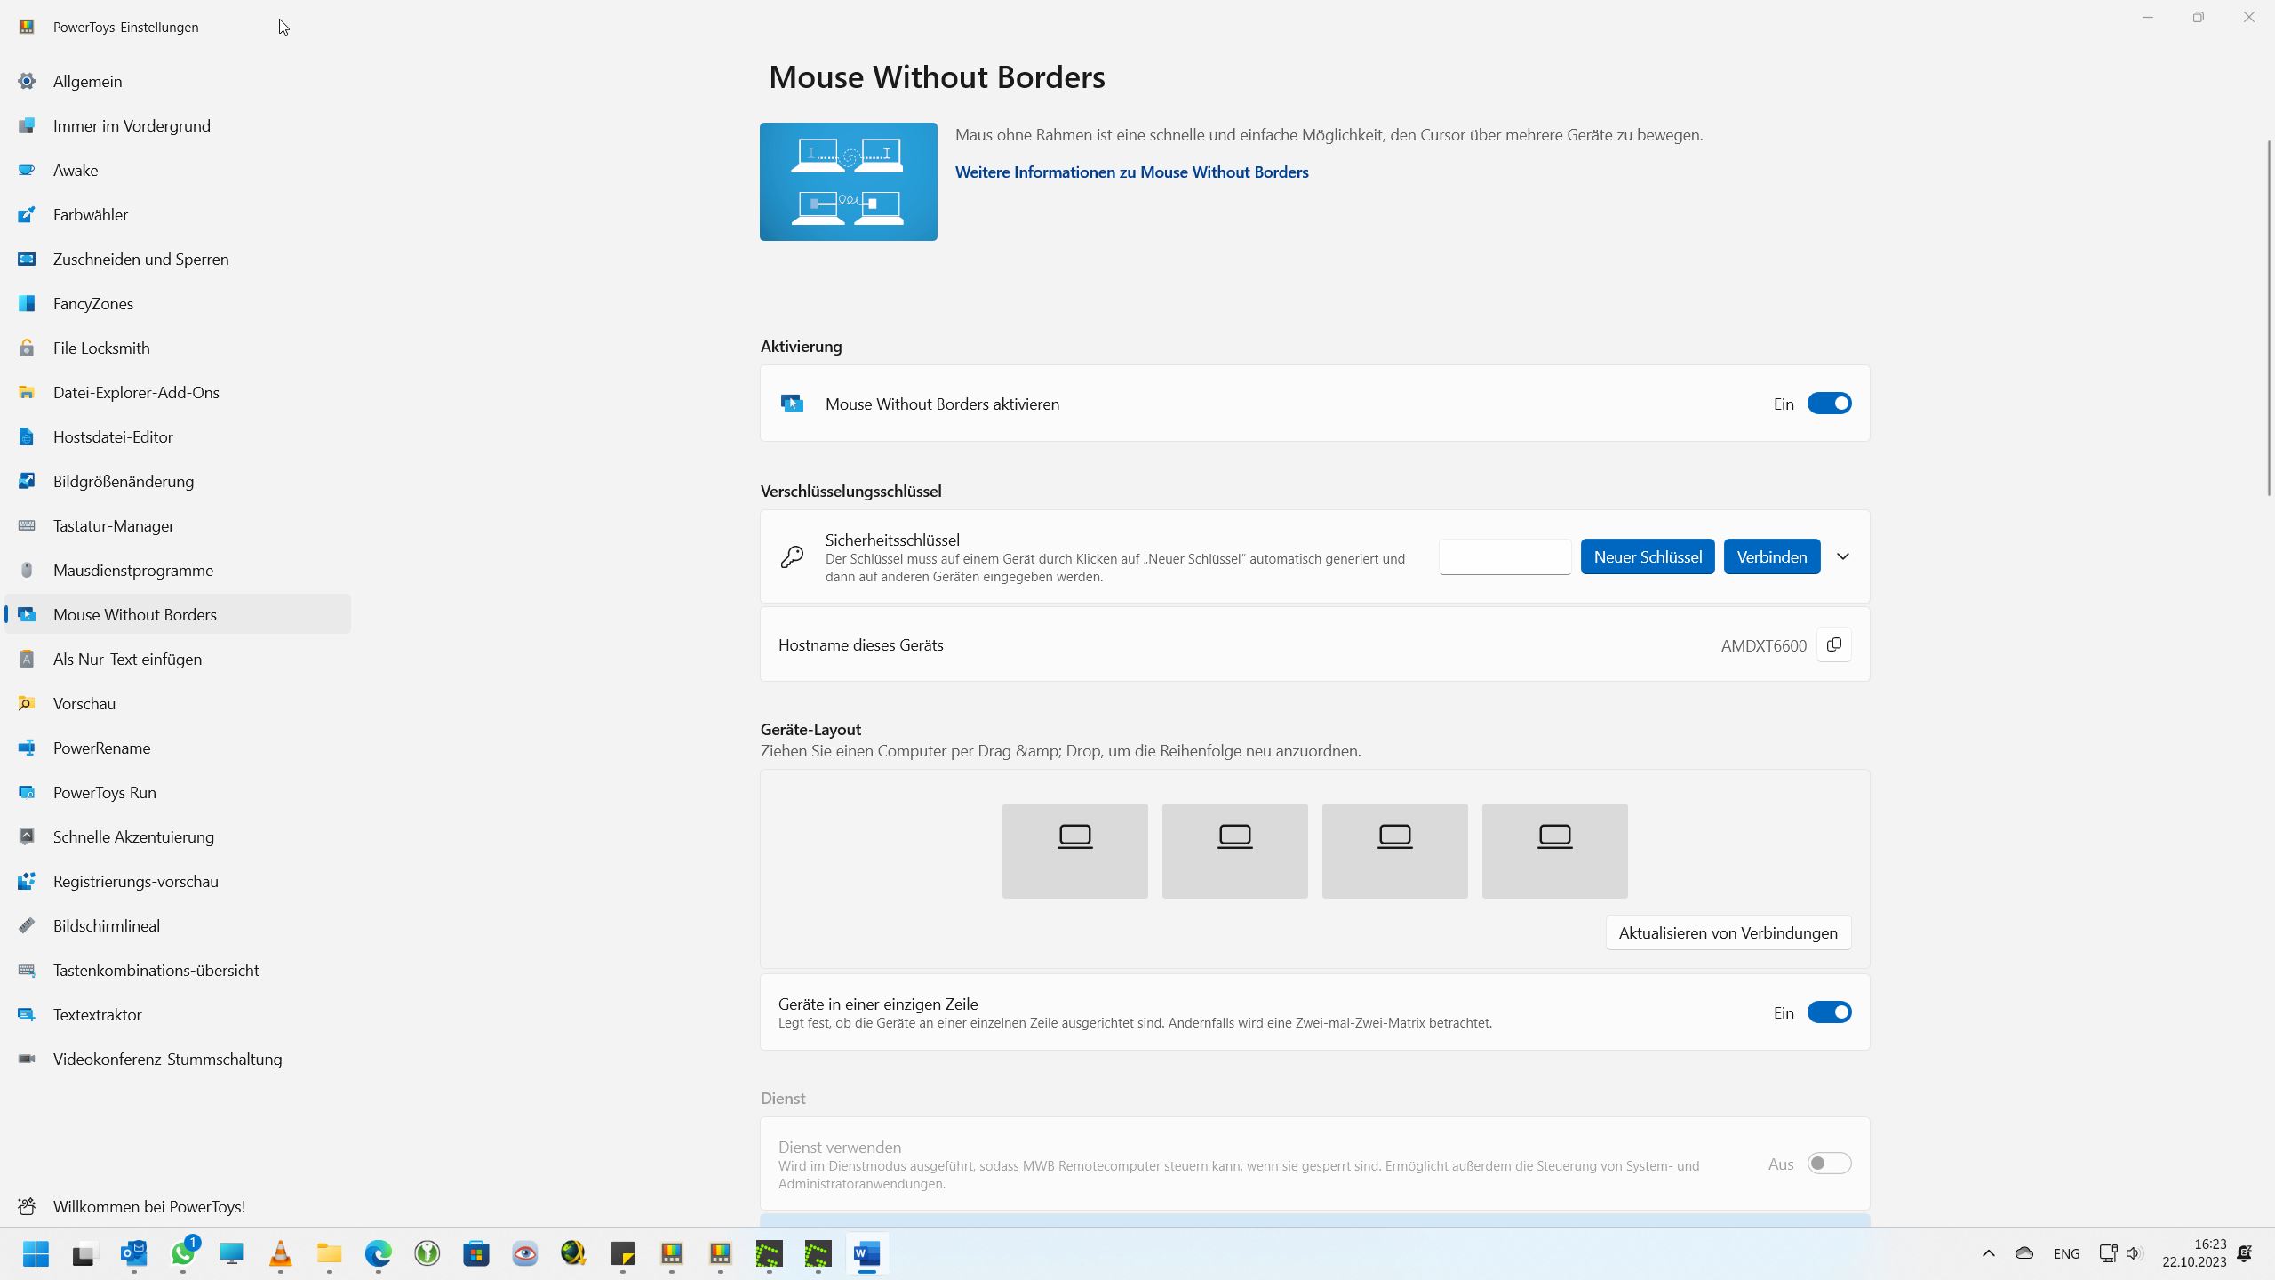Click the Awake coffee cup icon

[27, 170]
